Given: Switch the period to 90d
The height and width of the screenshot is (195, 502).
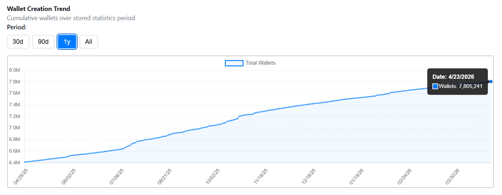Looking at the screenshot, I should (x=43, y=42).
